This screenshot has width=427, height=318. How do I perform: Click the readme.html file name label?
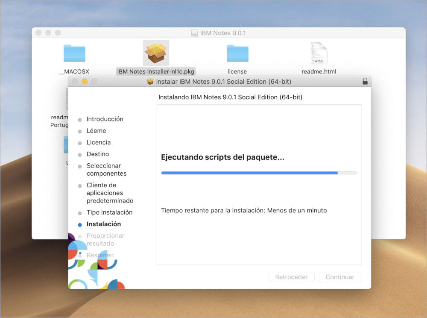[x=319, y=71]
